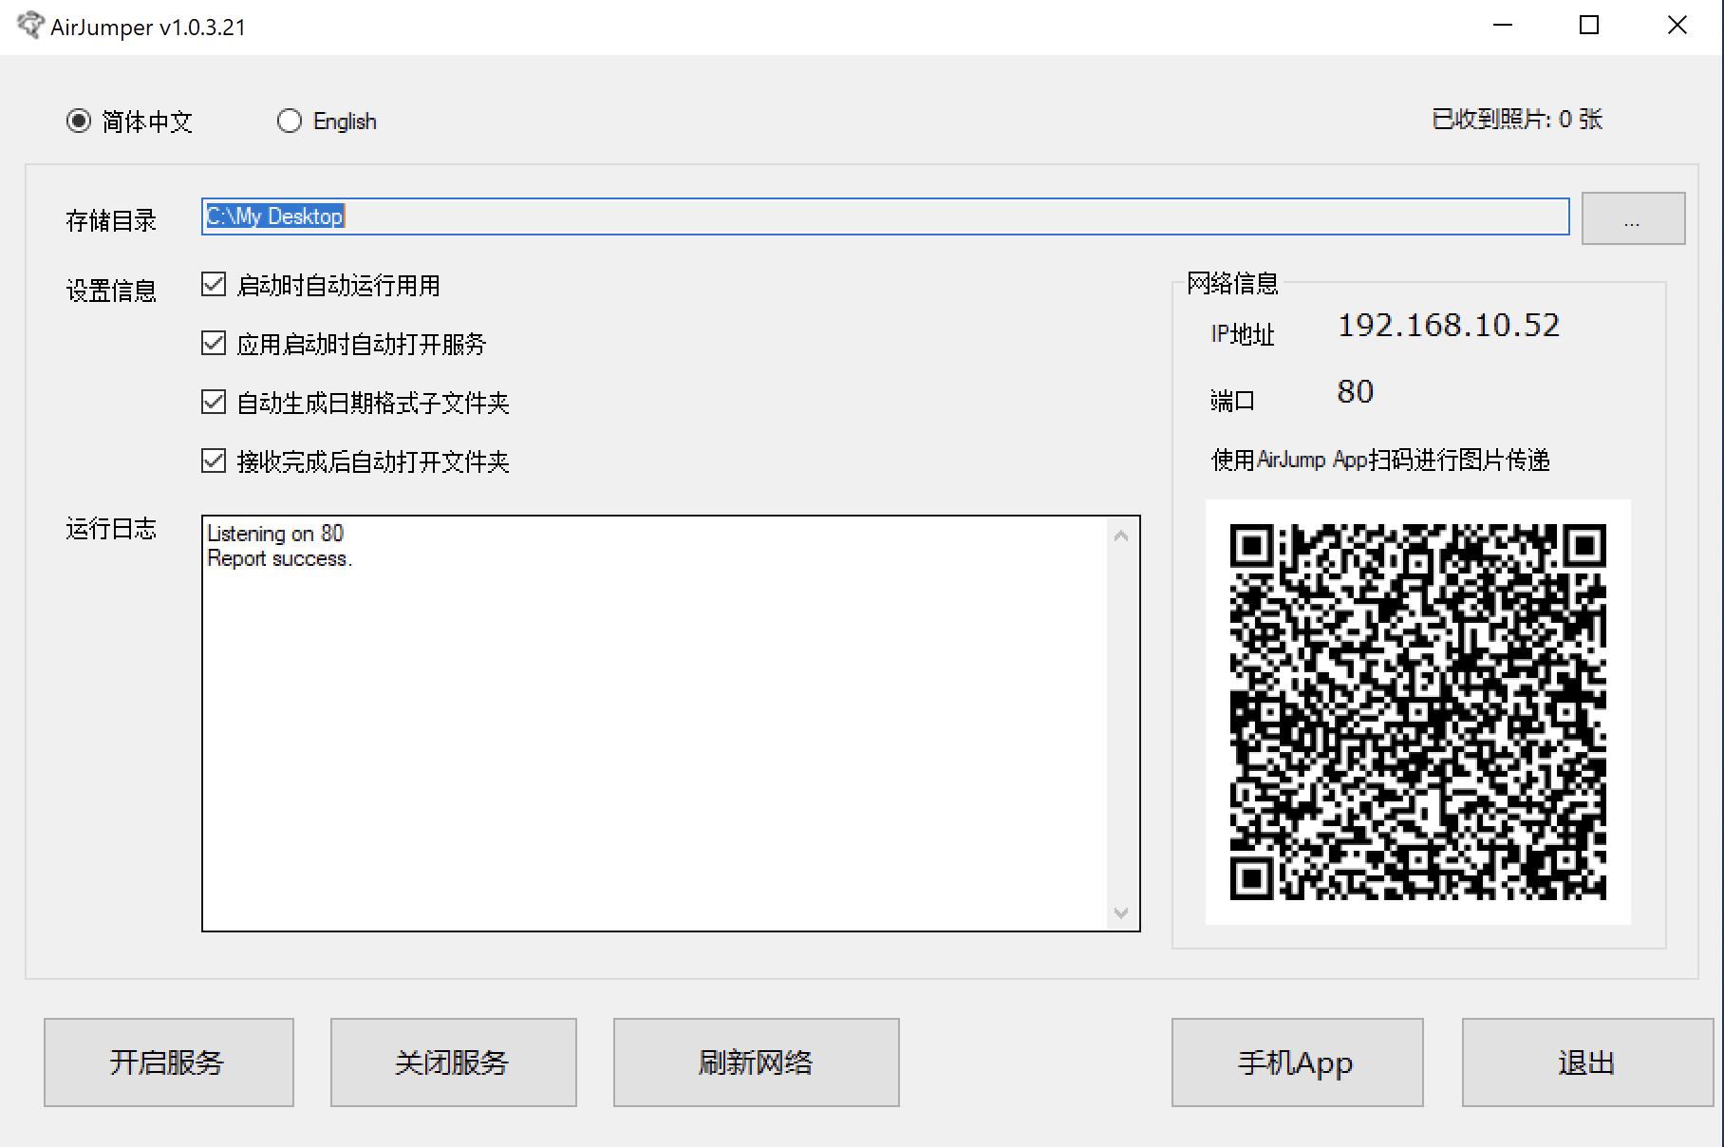Image resolution: width=1724 pixels, height=1147 pixels.
Task: Toggle 应用启动时自动打开服务 off
Action: (212, 343)
